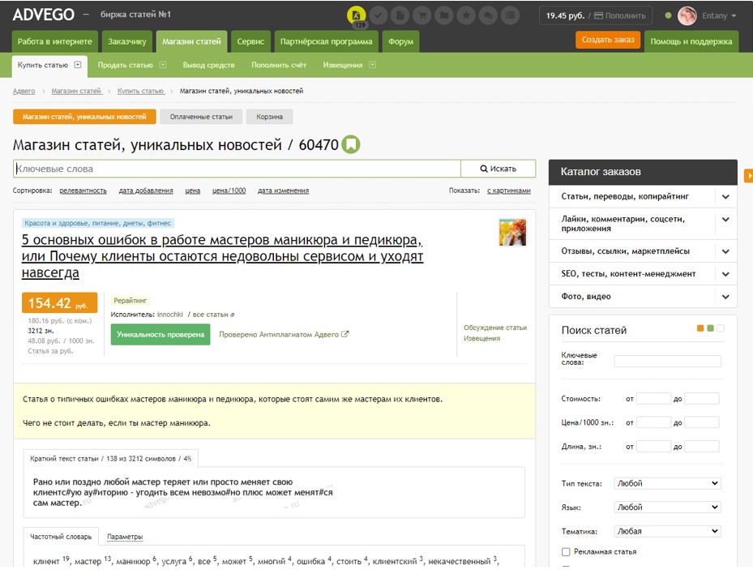
Task: Sort by релевантность
Action: [x=83, y=191]
